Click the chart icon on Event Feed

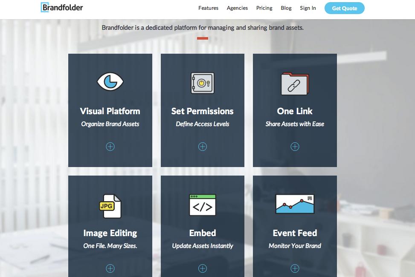pos(295,204)
